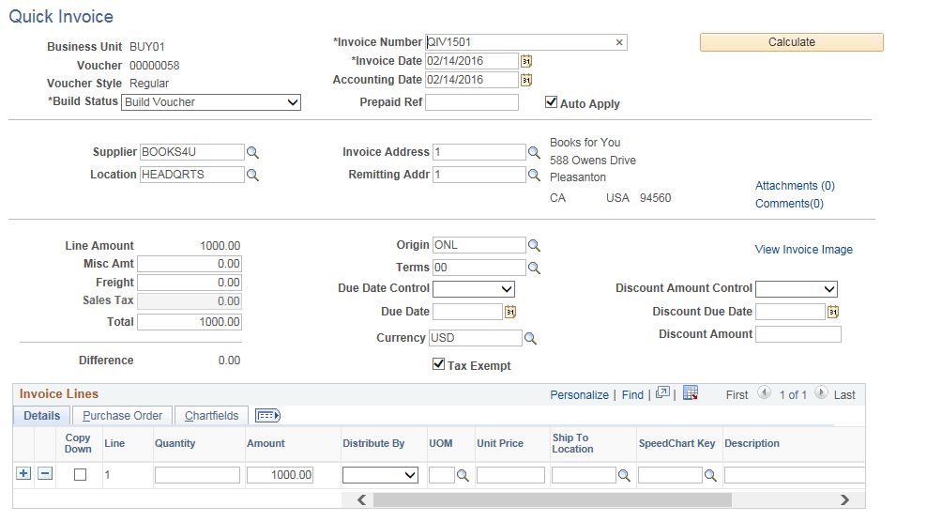Click the Quantity field in line 1

click(197, 475)
